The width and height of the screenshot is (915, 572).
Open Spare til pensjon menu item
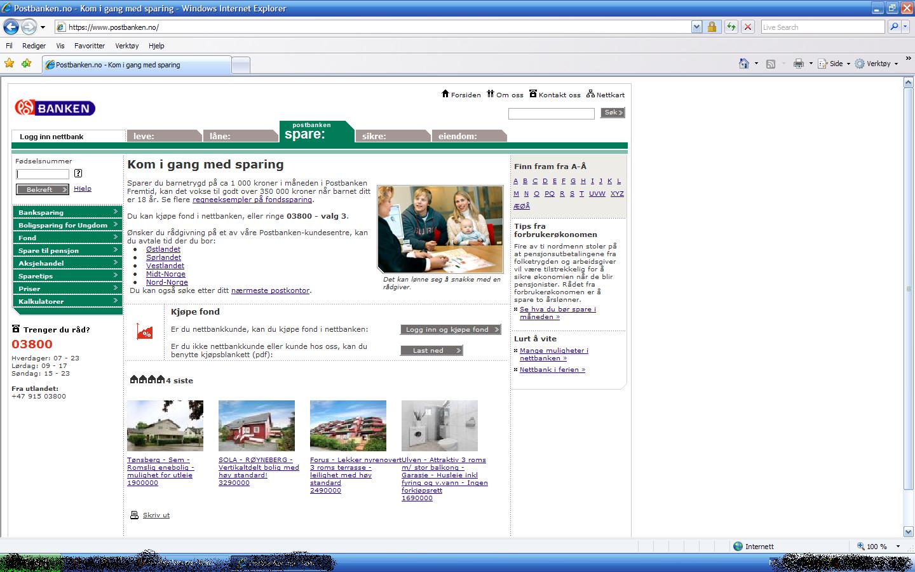tap(67, 250)
